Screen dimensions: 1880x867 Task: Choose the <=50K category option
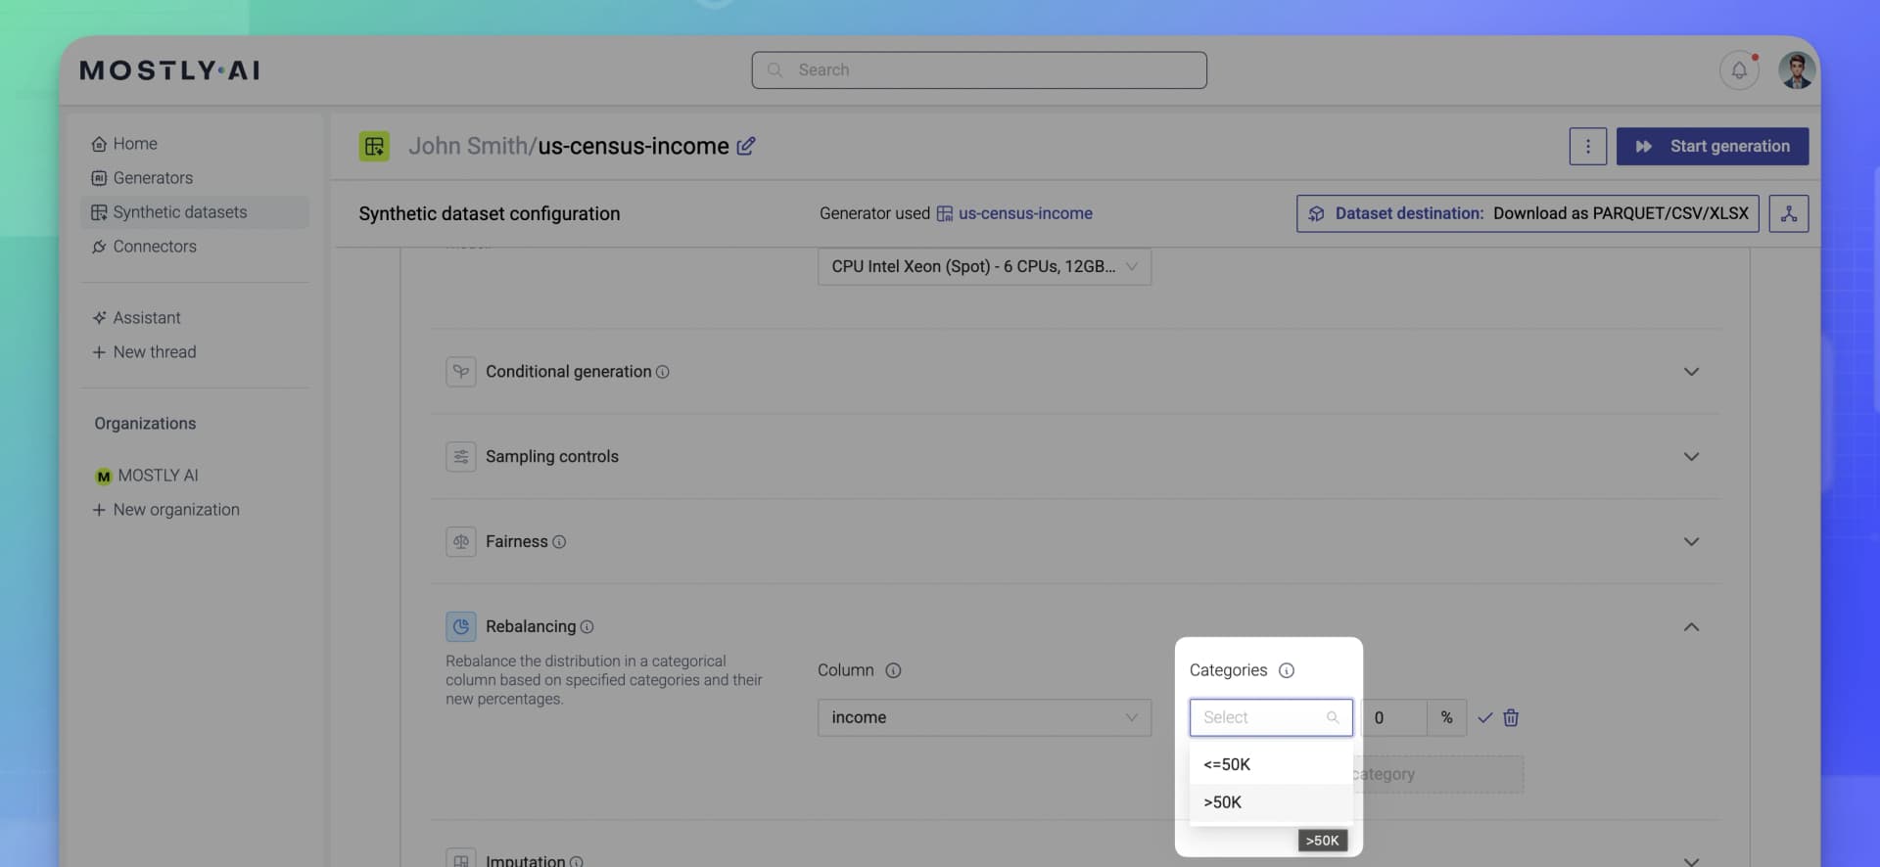[x=1227, y=764]
